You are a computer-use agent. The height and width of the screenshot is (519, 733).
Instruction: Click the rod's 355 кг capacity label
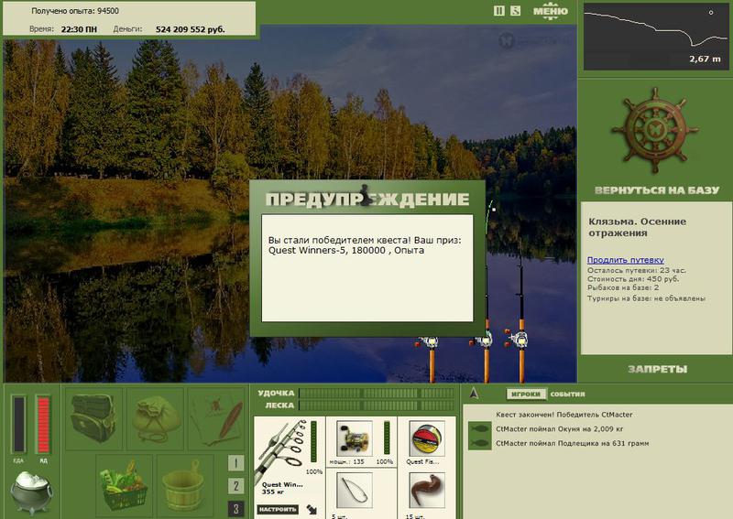point(273,492)
